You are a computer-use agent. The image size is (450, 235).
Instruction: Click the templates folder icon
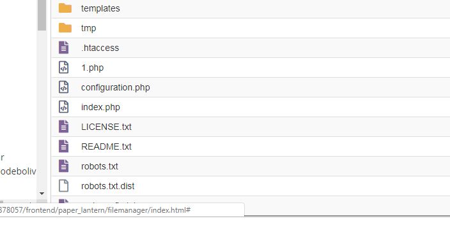pos(65,8)
